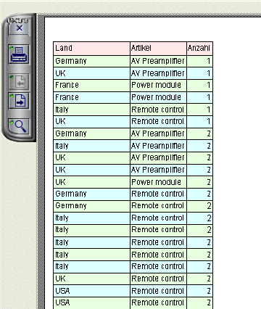261x309 pixels.
Task: Click the first Germany cell under Land
Action: tap(91, 61)
